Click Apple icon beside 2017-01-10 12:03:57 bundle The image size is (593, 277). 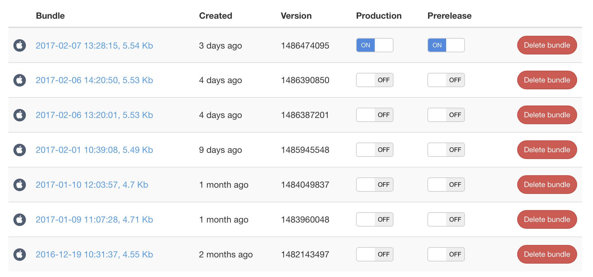point(20,185)
